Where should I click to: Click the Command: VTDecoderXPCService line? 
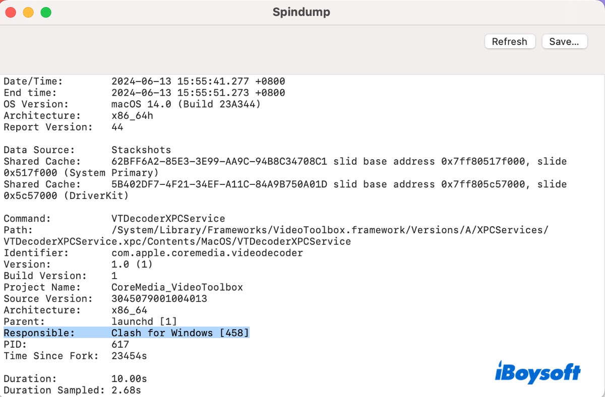point(114,219)
